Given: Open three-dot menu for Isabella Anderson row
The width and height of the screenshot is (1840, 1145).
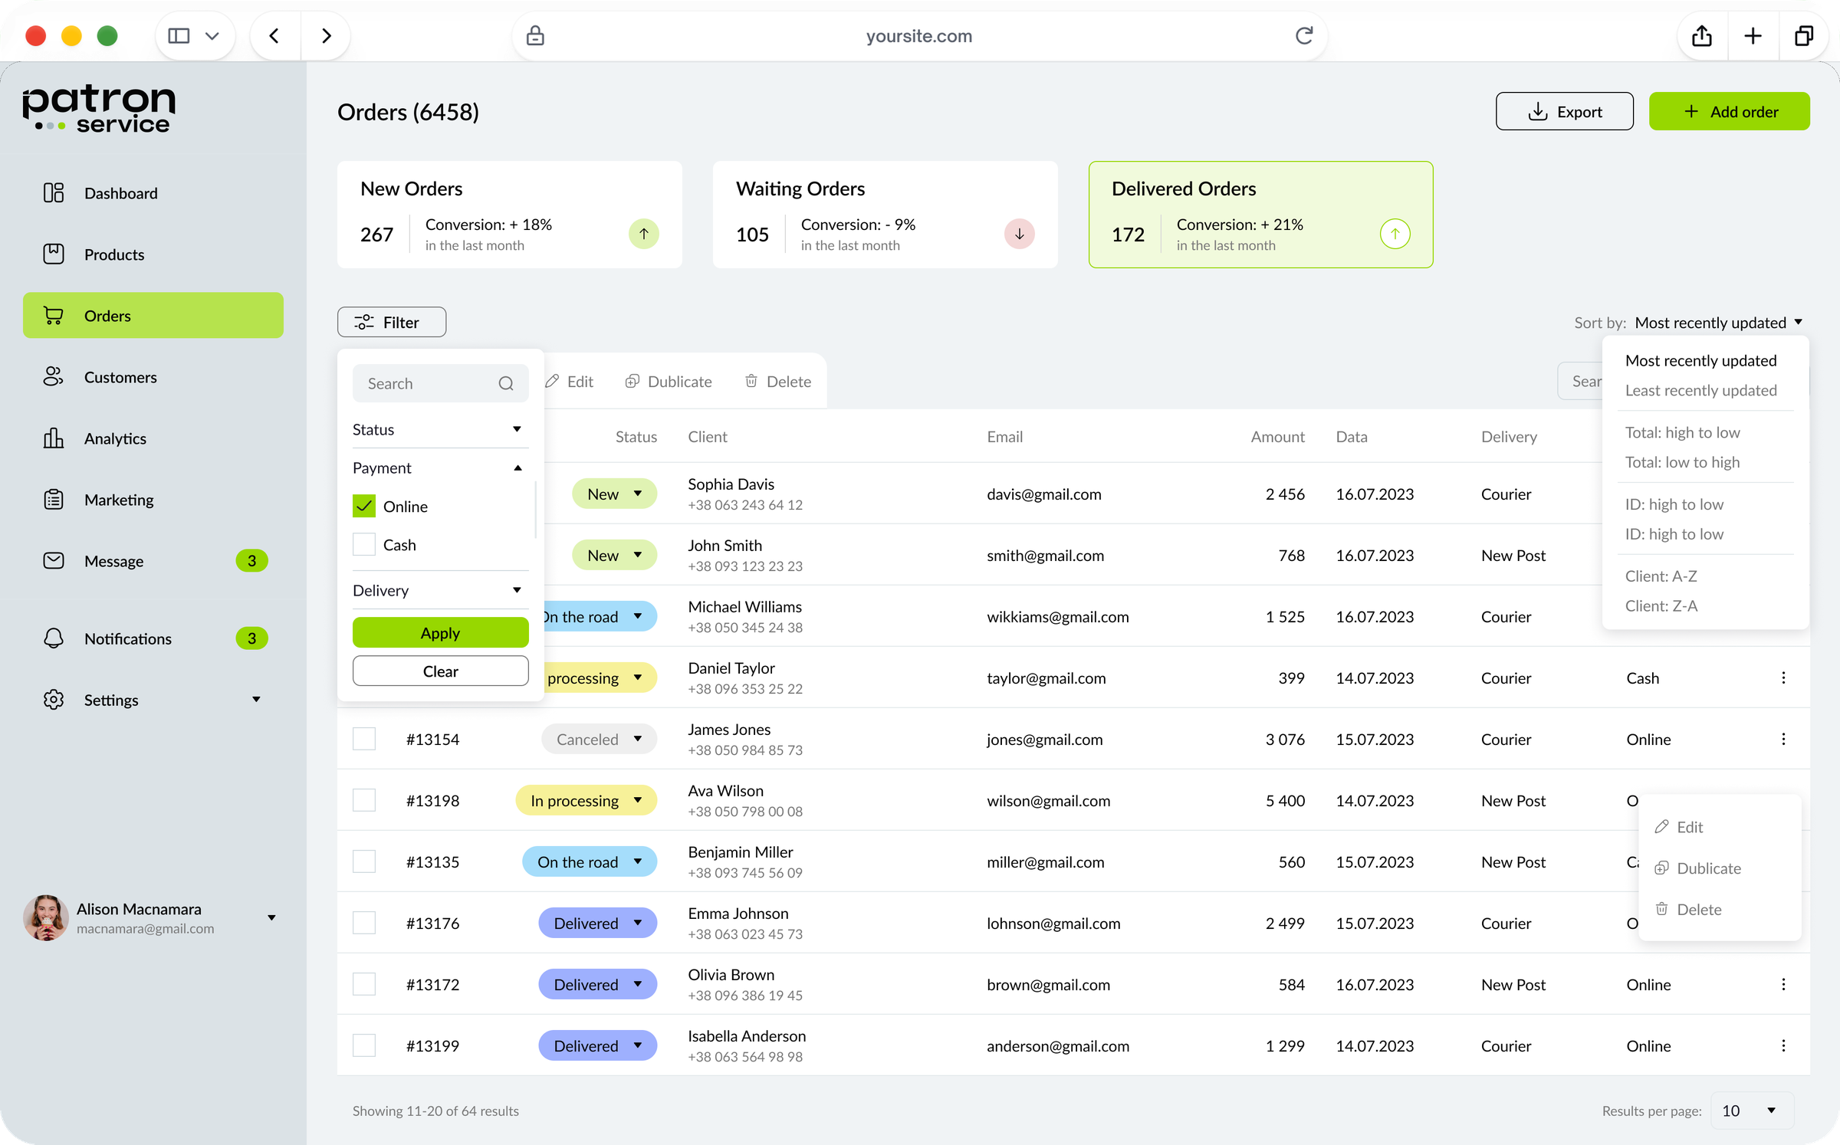Looking at the screenshot, I should (x=1783, y=1045).
